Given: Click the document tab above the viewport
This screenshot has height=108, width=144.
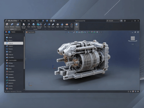Looking at the screenshot, I should [x=30, y=32].
